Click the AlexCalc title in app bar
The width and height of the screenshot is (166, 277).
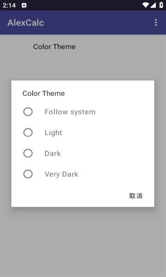pos(26,23)
